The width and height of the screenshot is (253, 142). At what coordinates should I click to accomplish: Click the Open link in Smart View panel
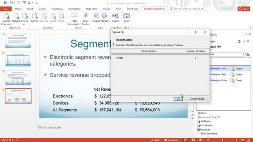pos(202,113)
